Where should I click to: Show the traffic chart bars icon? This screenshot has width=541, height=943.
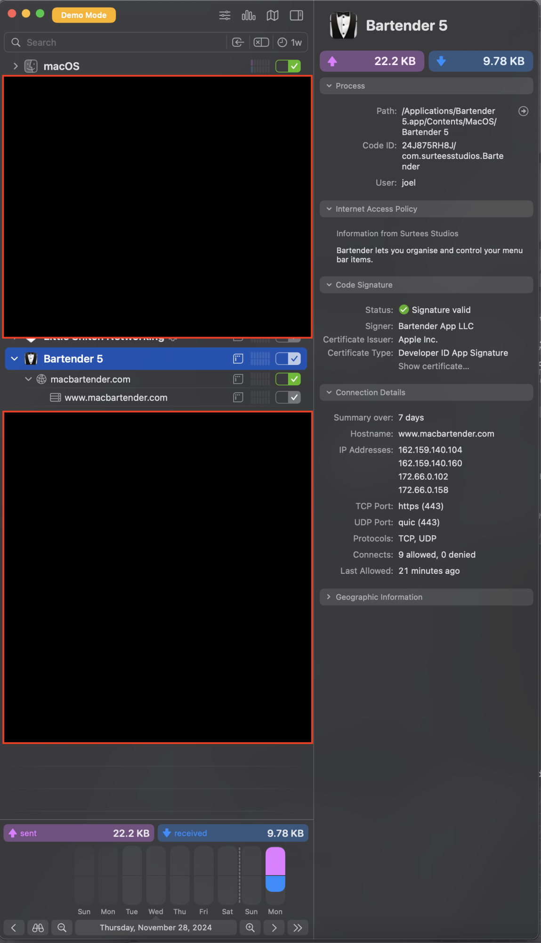tap(249, 16)
